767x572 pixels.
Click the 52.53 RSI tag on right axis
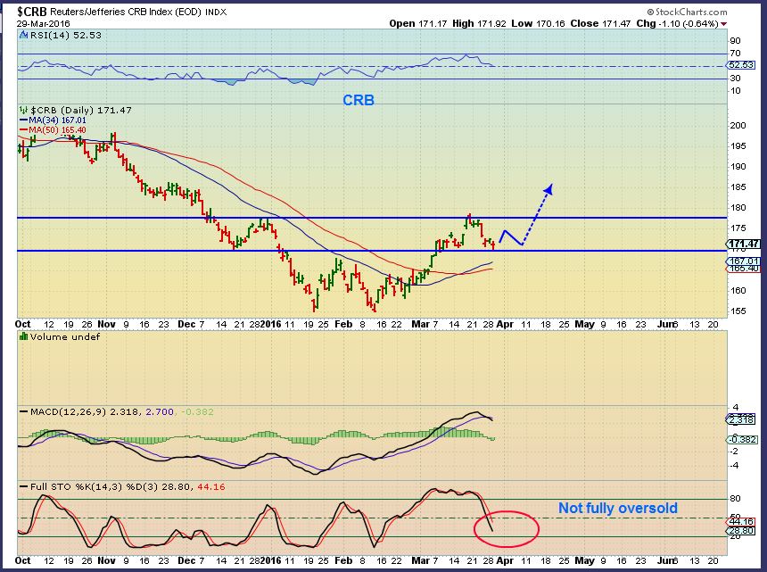(740, 65)
